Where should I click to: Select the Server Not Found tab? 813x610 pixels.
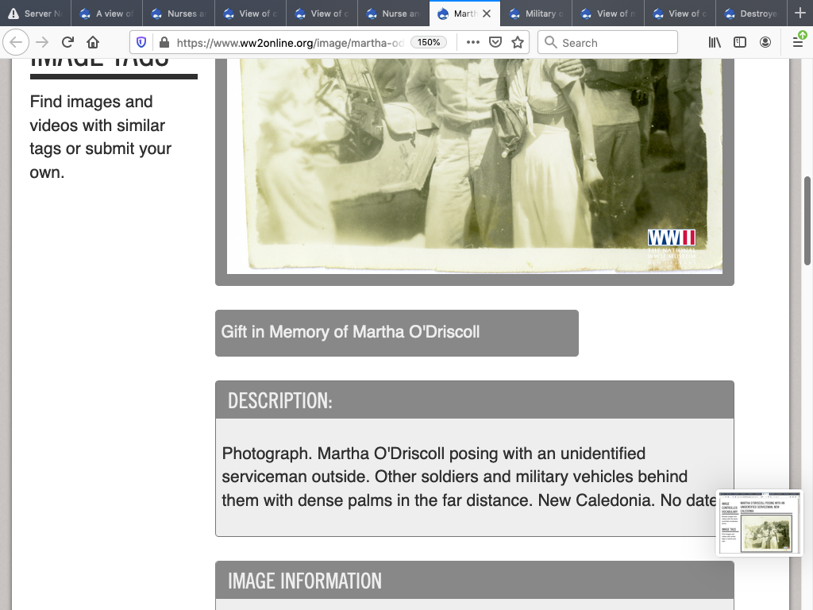35,14
